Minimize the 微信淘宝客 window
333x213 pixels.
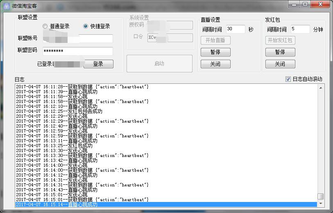[294, 4]
